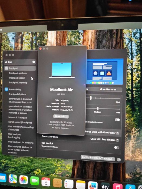
Task: Click the Trackpad icon in the sidebar results
Action: (x=6, y=68)
